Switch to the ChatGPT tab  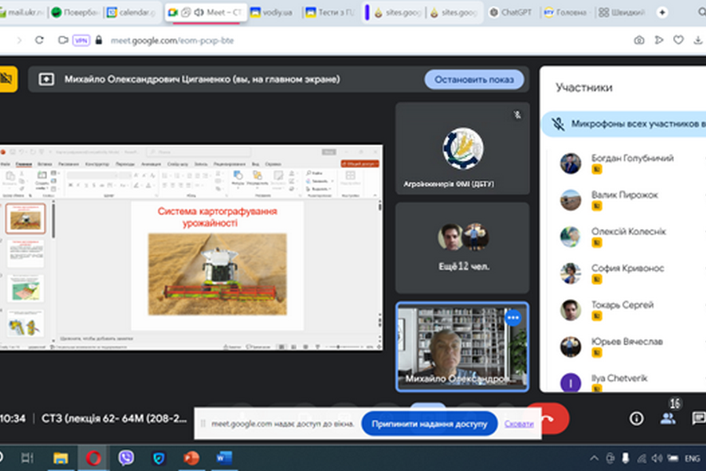click(511, 13)
